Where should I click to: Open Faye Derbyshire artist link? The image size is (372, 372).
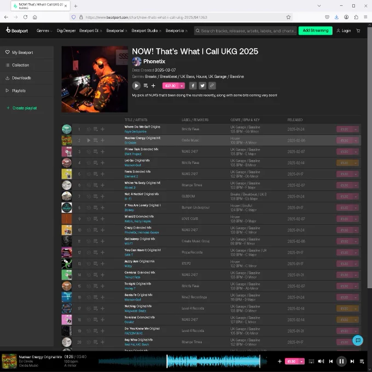point(135,132)
